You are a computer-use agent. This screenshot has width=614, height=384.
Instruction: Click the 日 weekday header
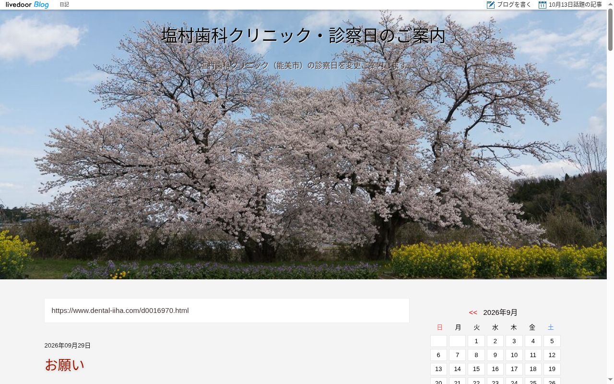(439, 327)
